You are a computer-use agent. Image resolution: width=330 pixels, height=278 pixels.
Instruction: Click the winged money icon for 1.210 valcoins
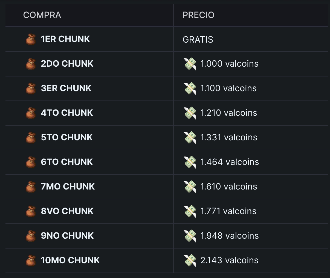click(x=190, y=113)
